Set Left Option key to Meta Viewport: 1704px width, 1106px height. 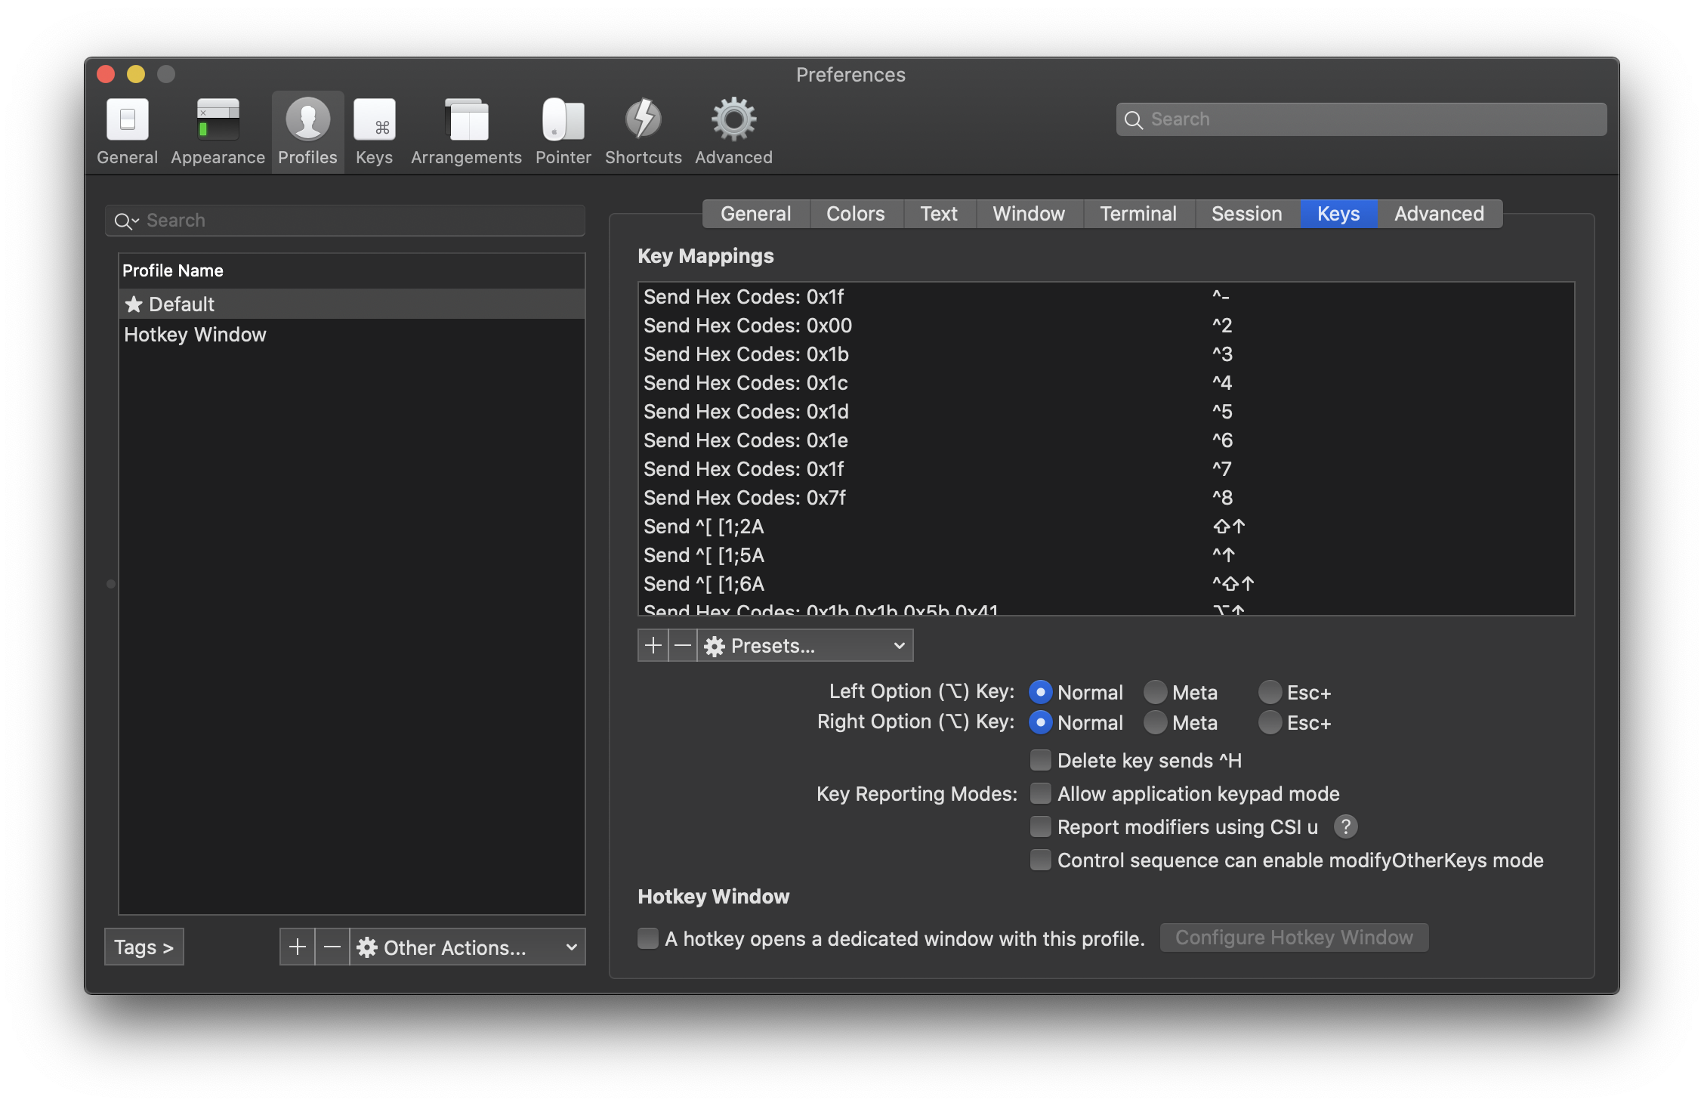tap(1155, 692)
